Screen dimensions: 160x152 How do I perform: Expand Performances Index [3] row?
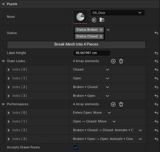click(x=9, y=139)
